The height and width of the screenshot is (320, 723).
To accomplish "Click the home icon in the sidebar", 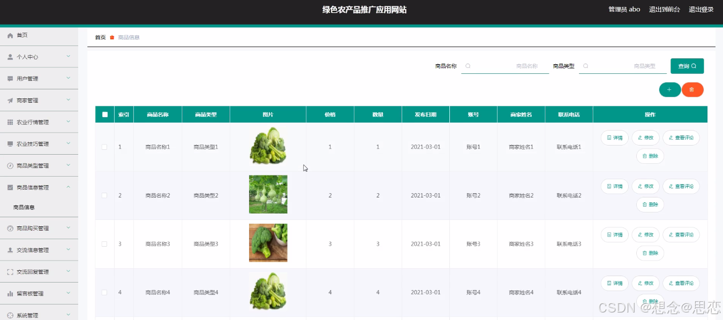I will pyautogui.click(x=10, y=35).
